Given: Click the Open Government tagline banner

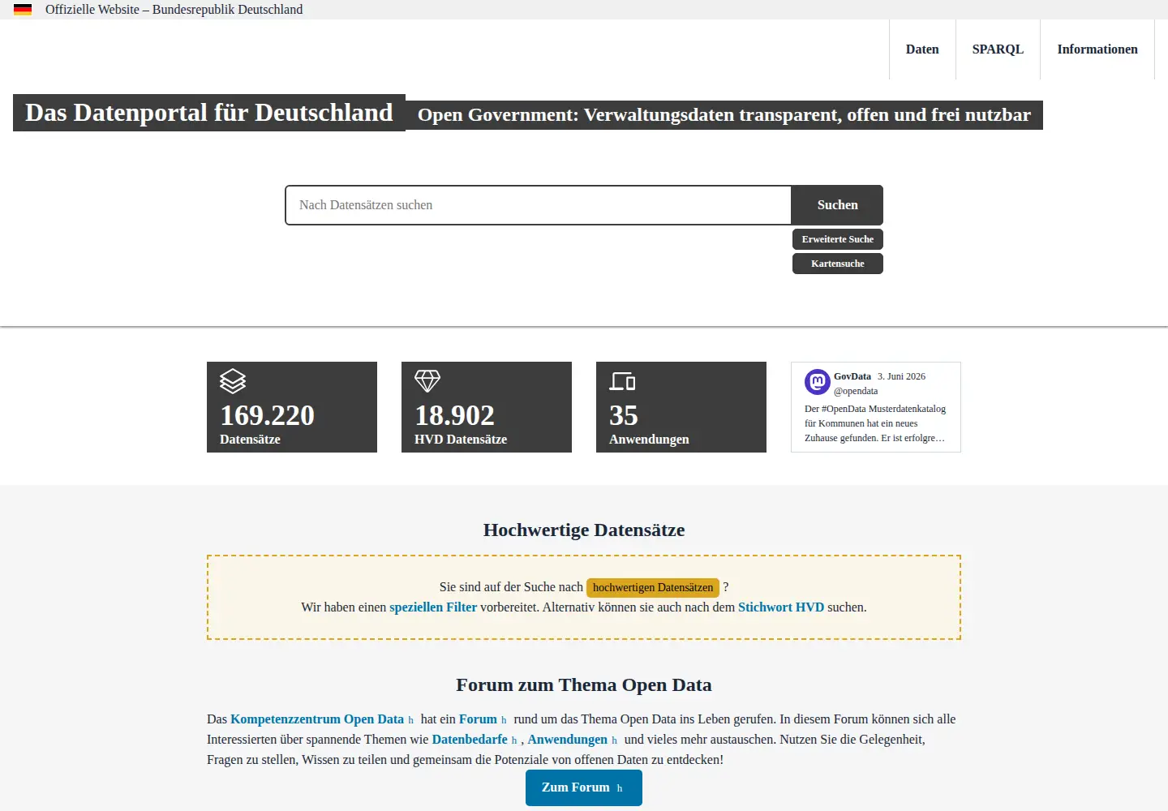Looking at the screenshot, I should coord(724,115).
